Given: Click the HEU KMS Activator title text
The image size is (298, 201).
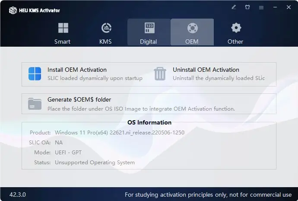Looking at the screenshot, I should [x=39, y=10].
